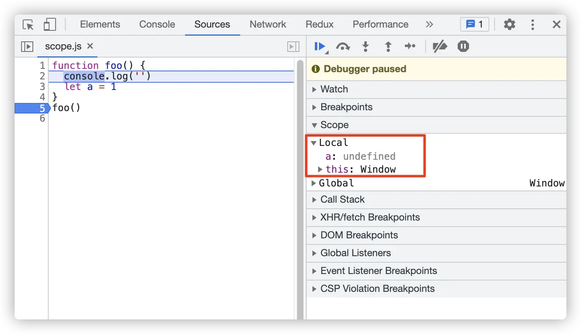This screenshot has height=334, width=581.
Task: Show more tabs with double chevron
Action: (429, 24)
